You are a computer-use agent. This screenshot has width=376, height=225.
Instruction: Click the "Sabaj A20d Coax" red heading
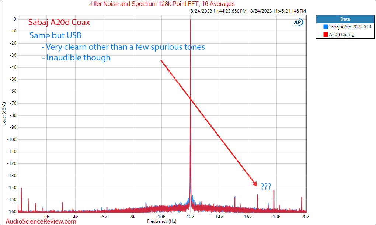tap(59, 22)
